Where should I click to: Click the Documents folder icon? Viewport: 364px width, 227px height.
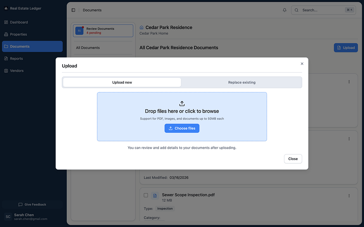6,46
